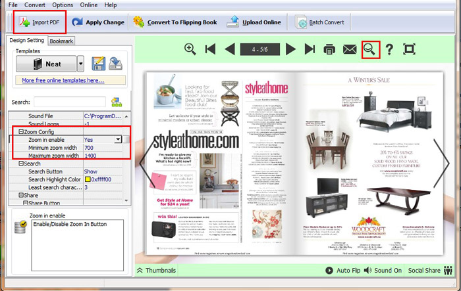Toggle fullscreen icon in viewer
This screenshot has height=291, width=461.
(x=409, y=49)
